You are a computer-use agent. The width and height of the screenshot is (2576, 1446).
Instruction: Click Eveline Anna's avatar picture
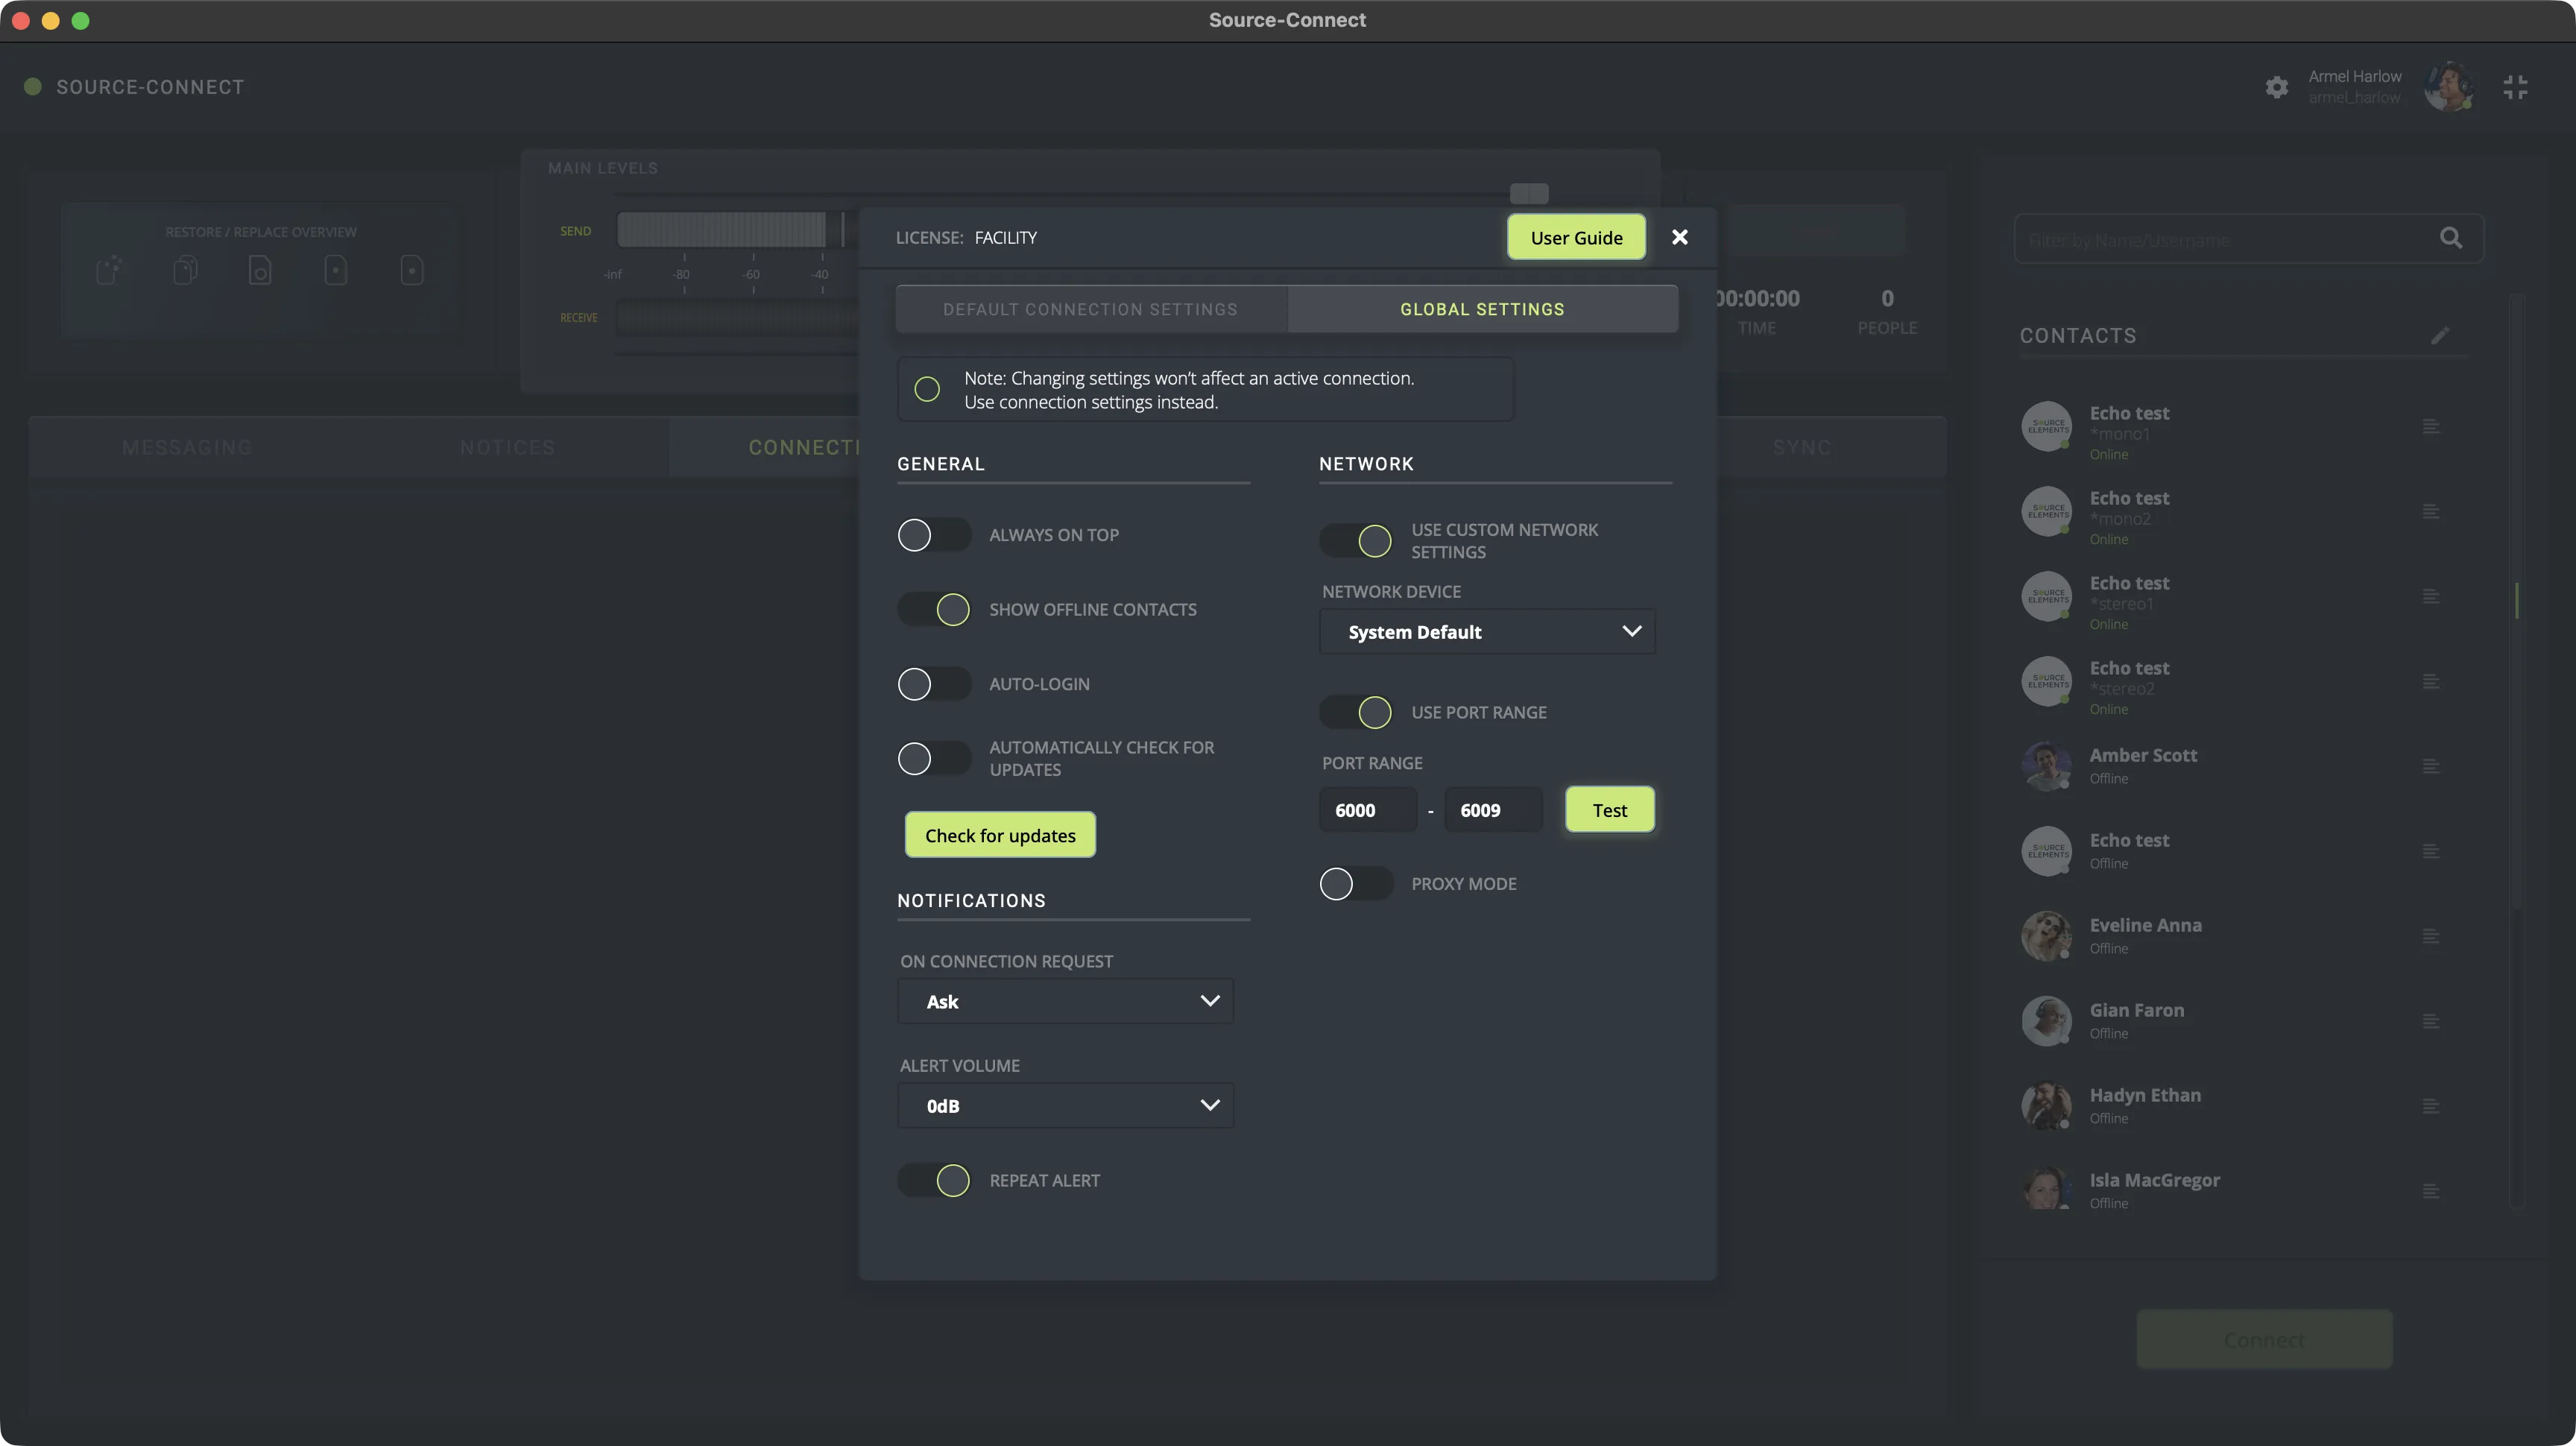(2046, 936)
